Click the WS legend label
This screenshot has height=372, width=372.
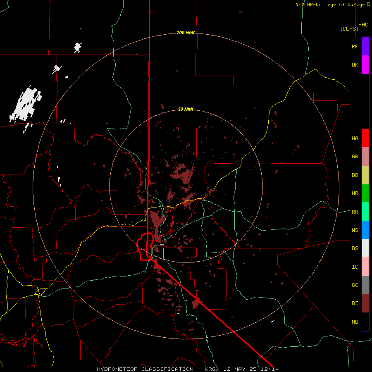point(355,230)
